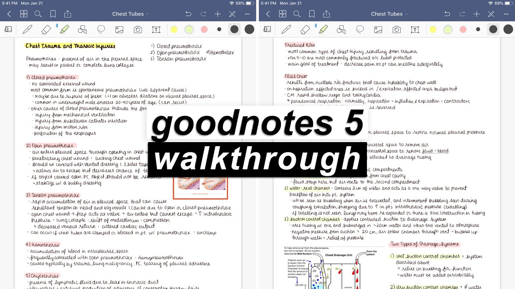Go back from the Fractured Ribs notes window
Viewport: 515px width, 289px height.
(268, 14)
